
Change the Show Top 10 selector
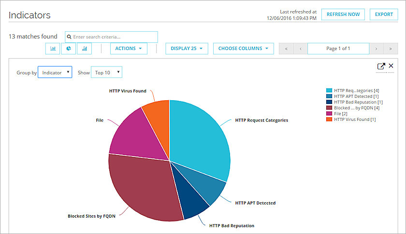point(106,72)
